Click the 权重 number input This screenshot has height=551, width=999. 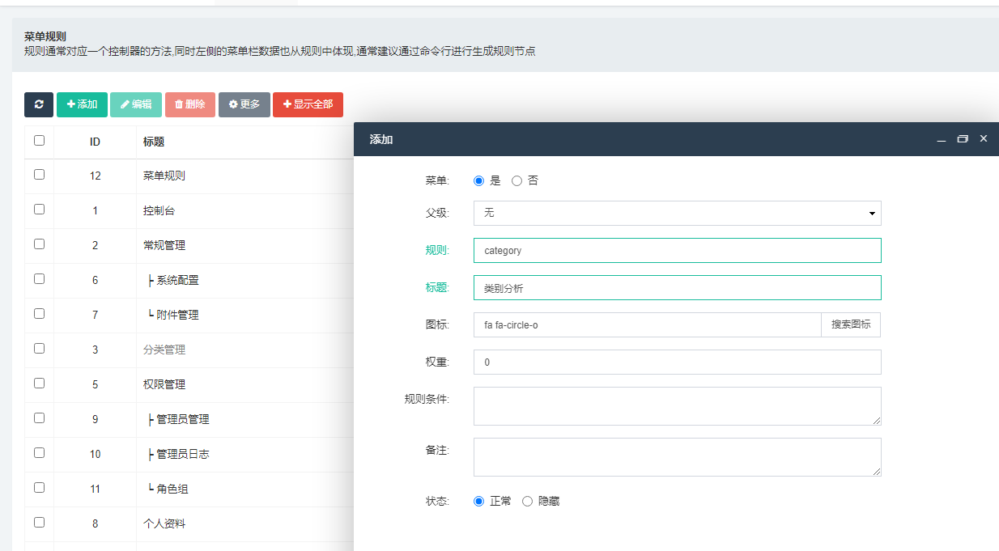677,362
